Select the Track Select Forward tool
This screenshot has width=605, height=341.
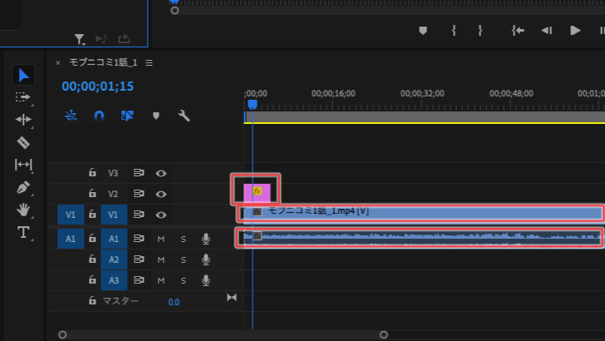[x=22, y=97]
